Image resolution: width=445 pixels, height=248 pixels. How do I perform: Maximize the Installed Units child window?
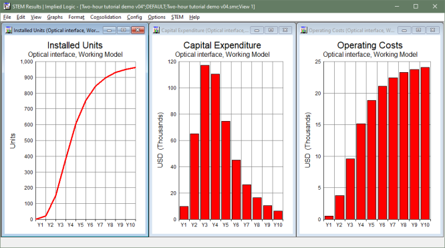124,30
